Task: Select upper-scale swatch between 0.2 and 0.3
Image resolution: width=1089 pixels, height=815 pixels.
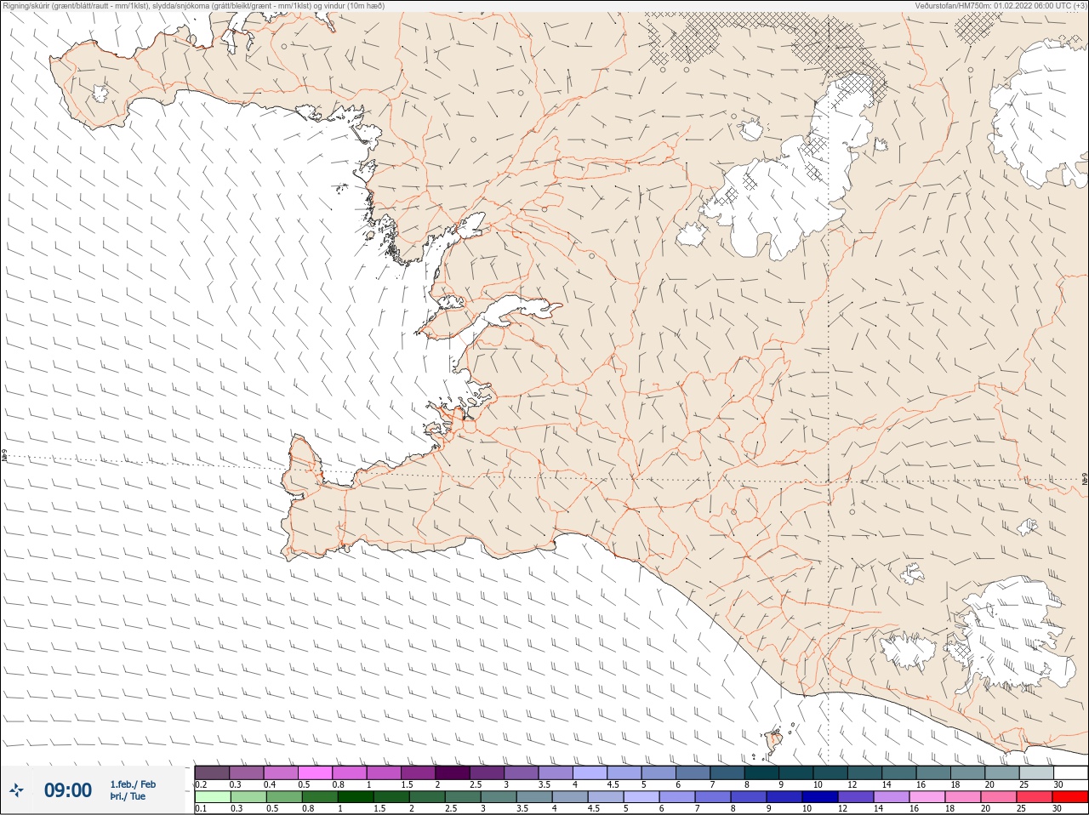Action: click(212, 772)
